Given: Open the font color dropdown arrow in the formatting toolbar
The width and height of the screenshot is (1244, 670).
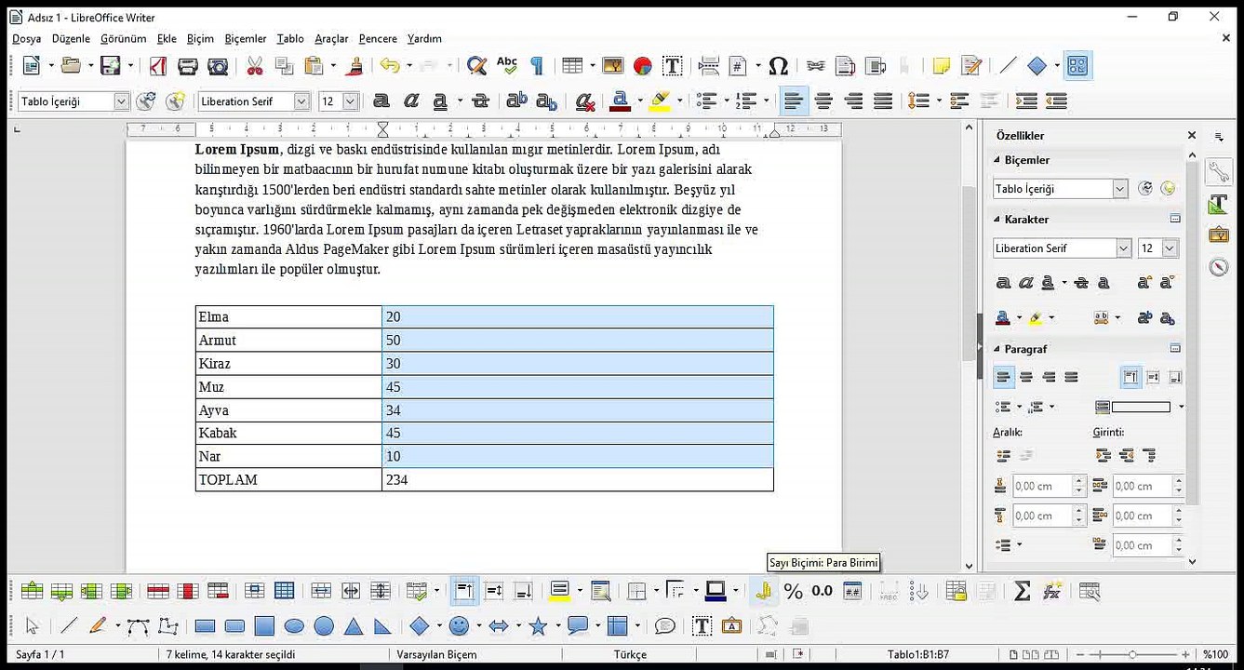Looking at the screenshot, I should click(640, 100).
